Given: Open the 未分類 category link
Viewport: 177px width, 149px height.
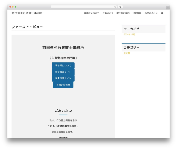Looking at the screenshot, I should coord(127,53).
